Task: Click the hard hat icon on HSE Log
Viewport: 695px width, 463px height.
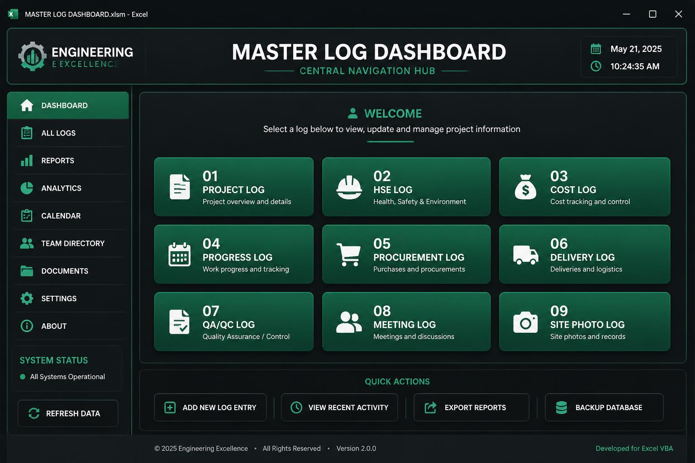Action: coord(349,187)
